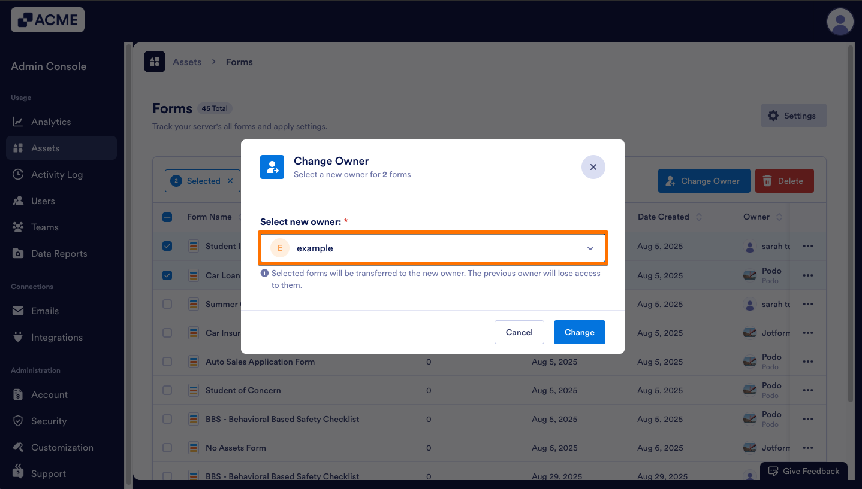Check the checkbox for Auto Sales Application Form

click(x=167, y=362)
